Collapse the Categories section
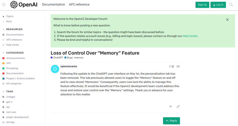Screen dimensions: 238x126 (x=3, y=53)
